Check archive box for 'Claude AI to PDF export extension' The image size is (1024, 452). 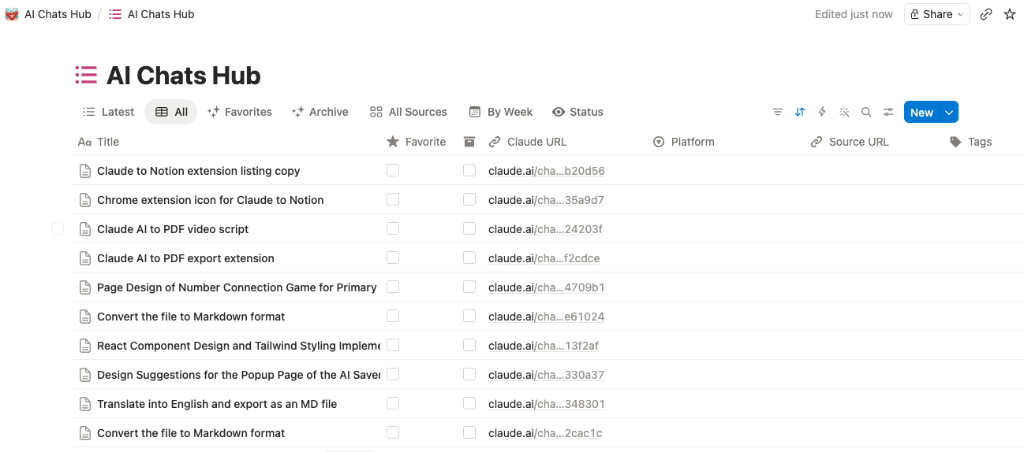point(469,257)
